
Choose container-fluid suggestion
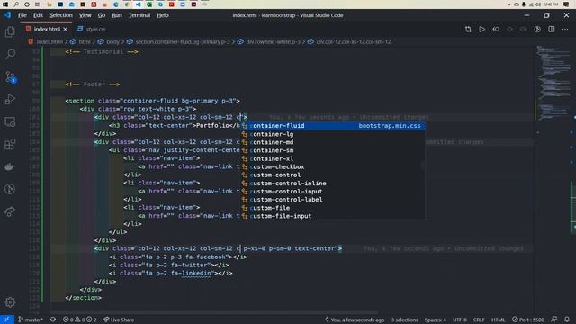(333, 126)
